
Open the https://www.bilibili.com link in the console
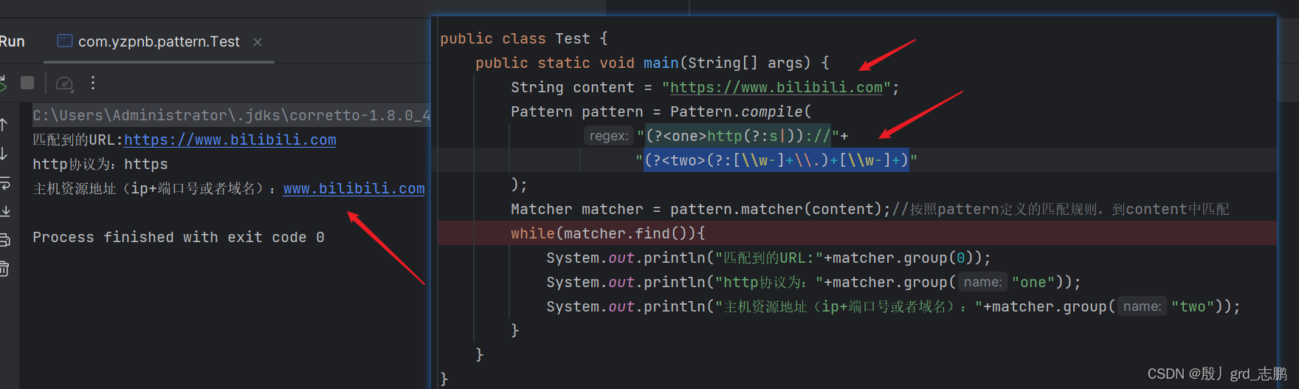coord(230,140)
